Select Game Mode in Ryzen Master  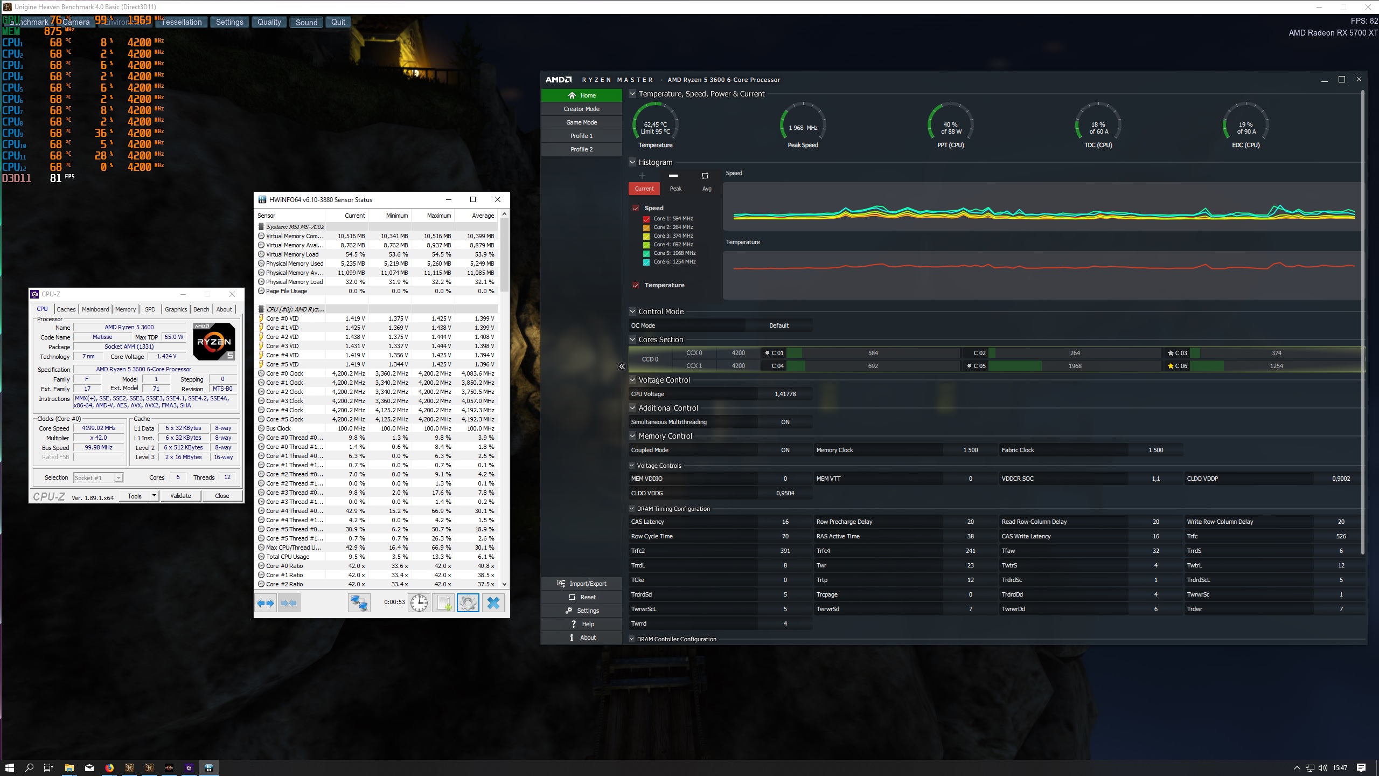(x=582, y=122)
